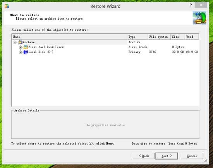Select First Hard Disk Track row label

tap(46, 47)
